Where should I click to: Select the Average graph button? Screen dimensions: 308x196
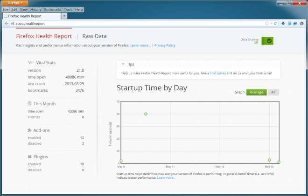tap(256, 92)
